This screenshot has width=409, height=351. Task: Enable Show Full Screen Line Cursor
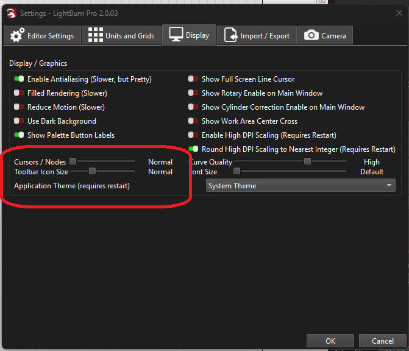pos(194,79)
